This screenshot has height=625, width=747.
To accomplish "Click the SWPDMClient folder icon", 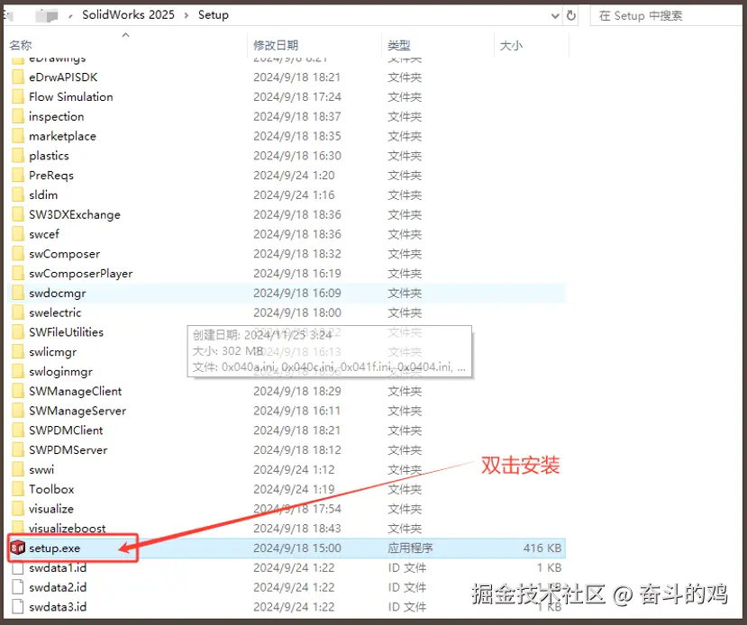I will [18, 430].
